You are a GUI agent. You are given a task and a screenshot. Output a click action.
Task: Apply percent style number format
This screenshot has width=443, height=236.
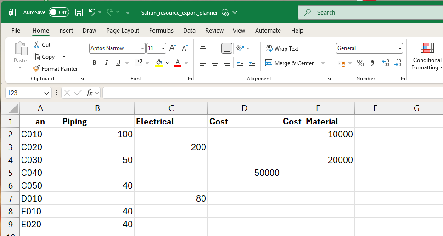360,63
